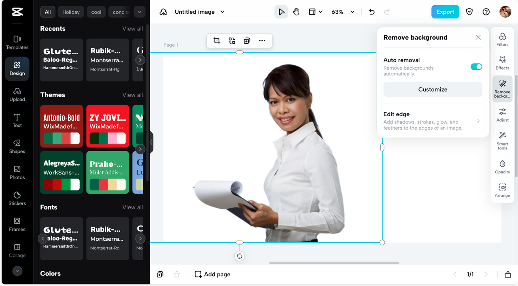The height and width of the screenshot is (286, 518).
Task: Select the Antonio-Bold theme card
Action: [62, 126]
